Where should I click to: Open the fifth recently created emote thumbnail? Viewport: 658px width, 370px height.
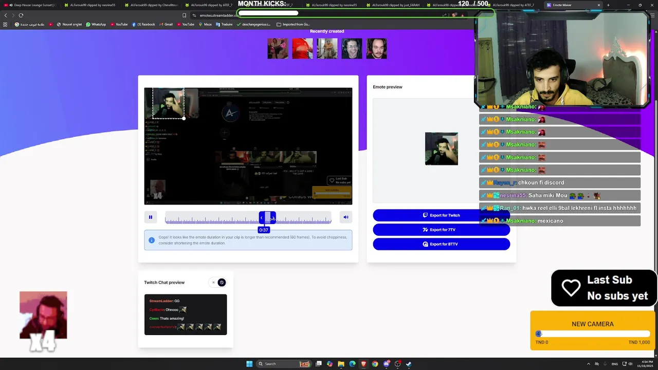click(x=376, y=49)
